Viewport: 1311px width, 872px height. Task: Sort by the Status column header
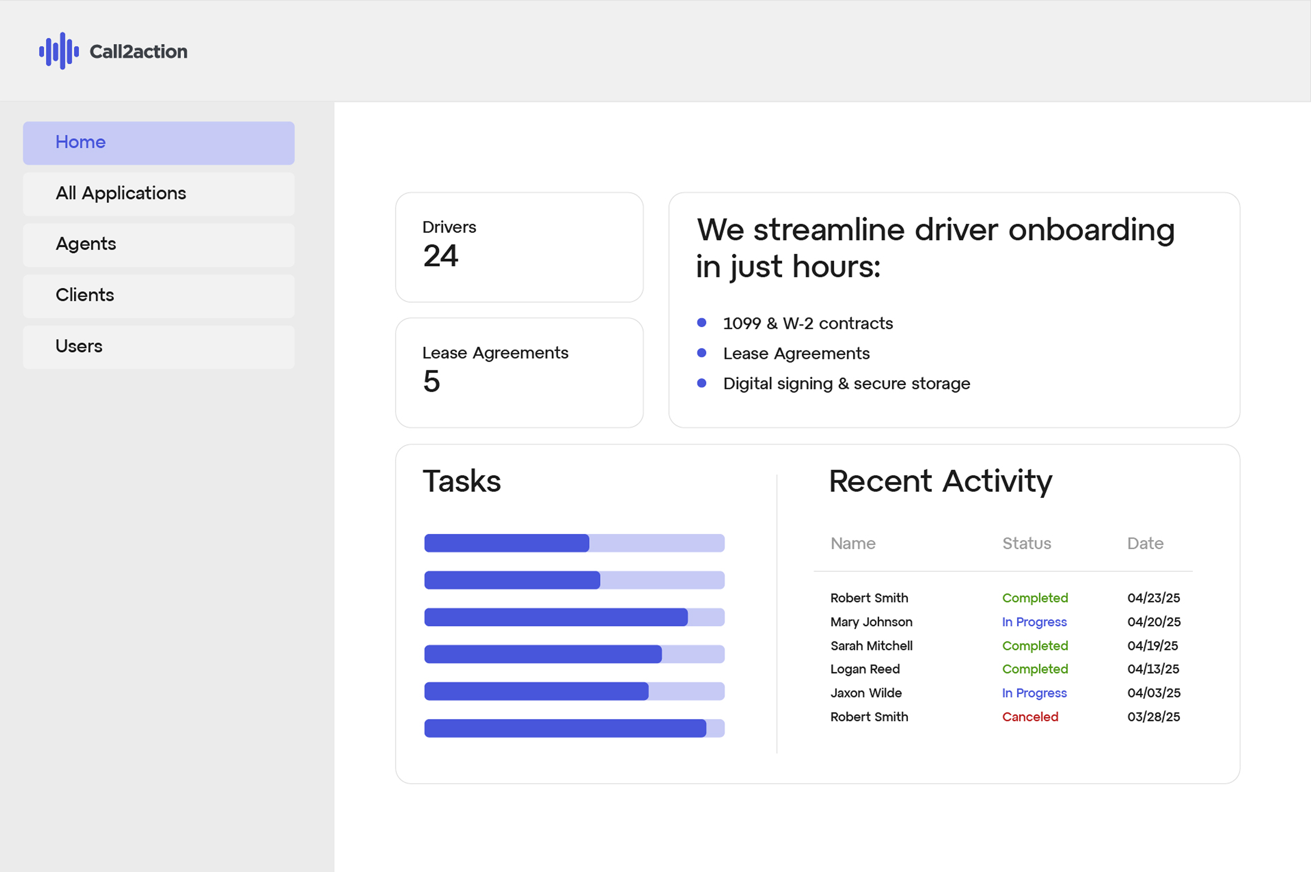[1026, 543]
